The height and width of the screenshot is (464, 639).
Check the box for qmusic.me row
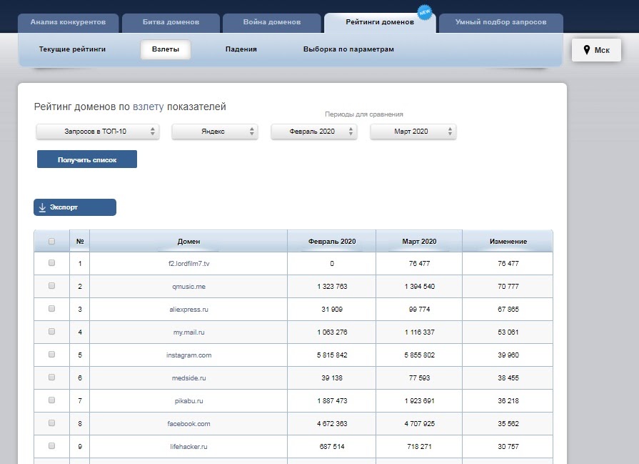pos(51,286)
